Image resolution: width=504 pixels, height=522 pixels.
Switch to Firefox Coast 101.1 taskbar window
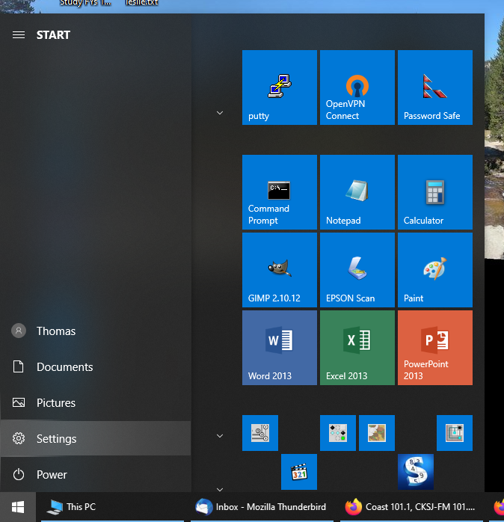click(x=411, y=507)
